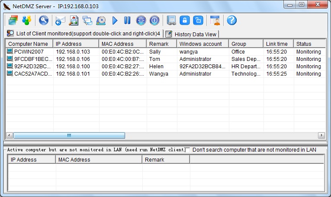Image resolution: width=331 pixels, height=197 pixels.
Task: Click MAC address 00:E0:4C:00:B7:... cell
Action: 122,59
